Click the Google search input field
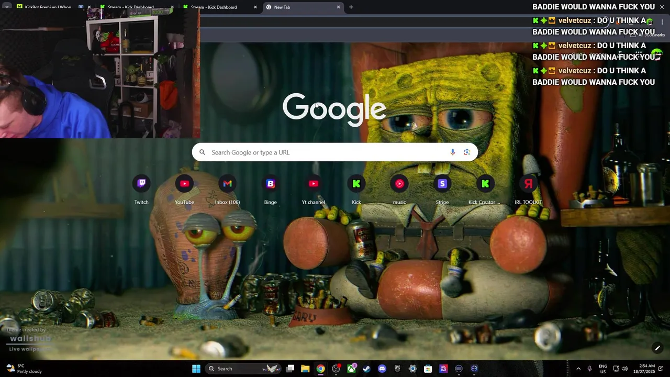Screen dimensions: 670x377 click(x=335, y=152)
